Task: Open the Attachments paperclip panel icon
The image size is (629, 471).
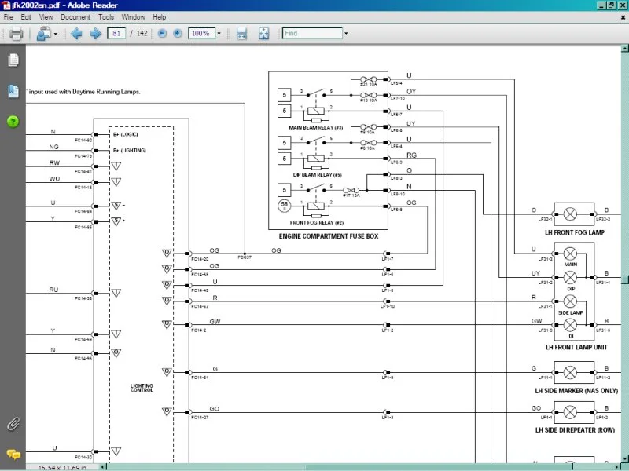Action: coord(13,424)
